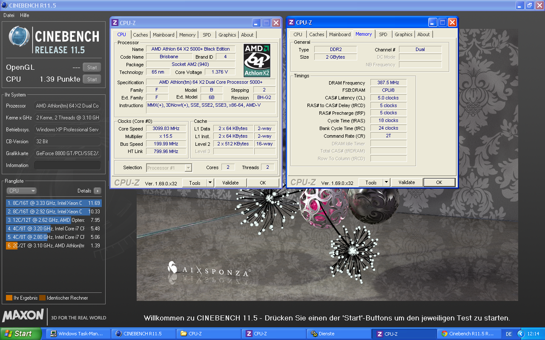Open Graphics tab in right CPU-Z window
The image size is (545, 340).
coord(404,34)
